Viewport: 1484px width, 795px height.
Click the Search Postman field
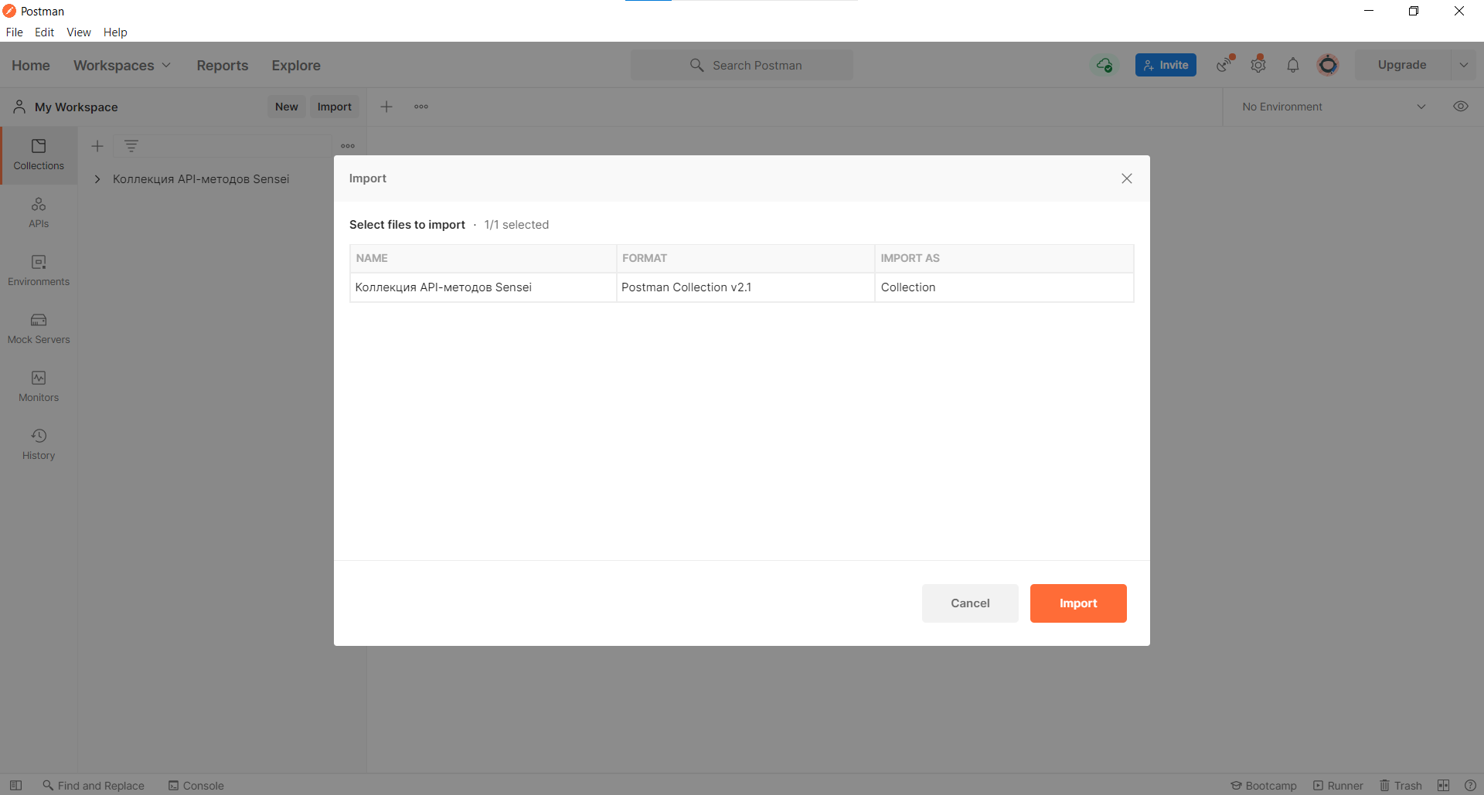pyautogui.click(x=742, y=65)
